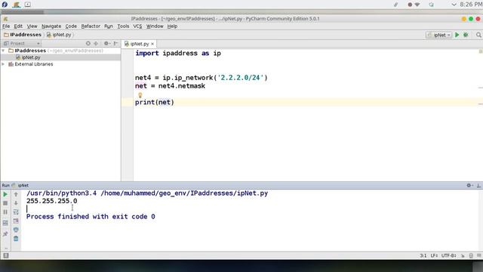This screenshot has width=483, height=272.
Task: Open the Window menu
Action: (155, 26)
